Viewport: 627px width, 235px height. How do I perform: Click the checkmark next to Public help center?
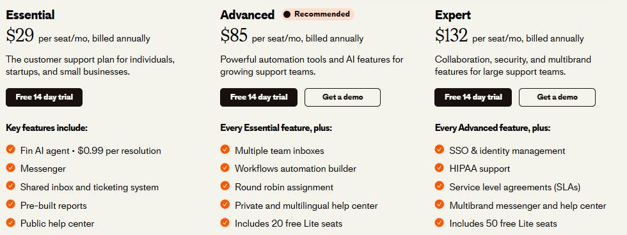[x=10, y=222]
